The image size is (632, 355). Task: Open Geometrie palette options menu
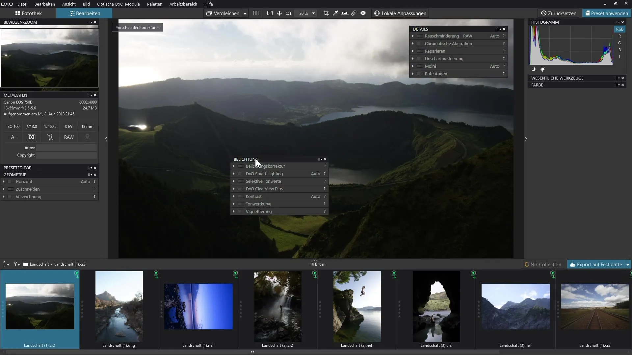90,175
